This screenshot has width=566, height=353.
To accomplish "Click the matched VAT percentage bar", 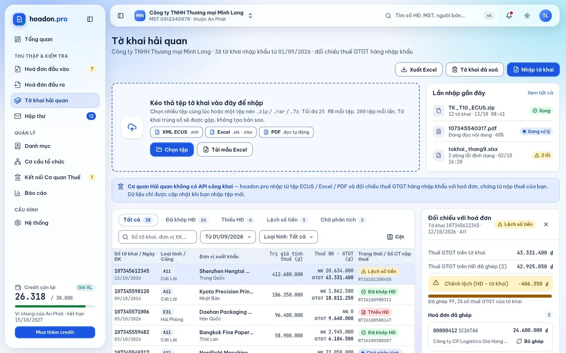I will (490, 296).
